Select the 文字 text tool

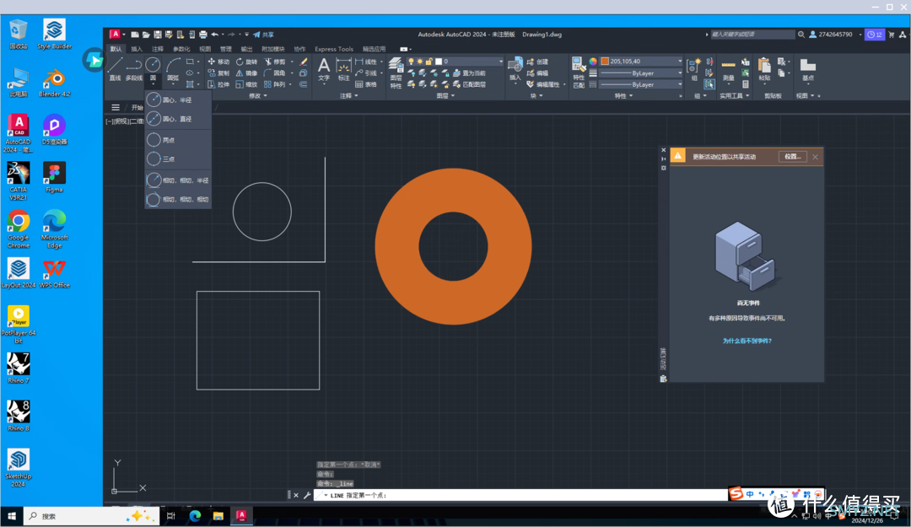[324, 68]
